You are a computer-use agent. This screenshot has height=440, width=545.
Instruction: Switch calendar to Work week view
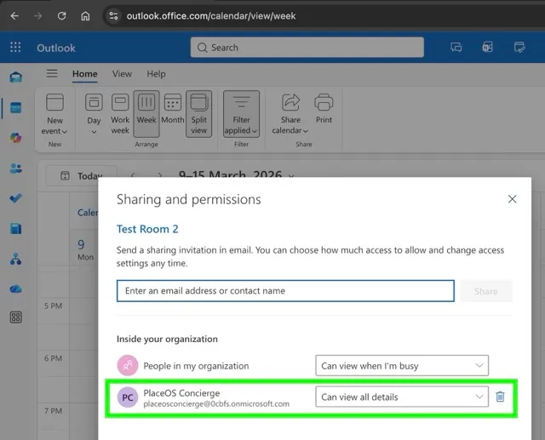(x=120, y=114)
